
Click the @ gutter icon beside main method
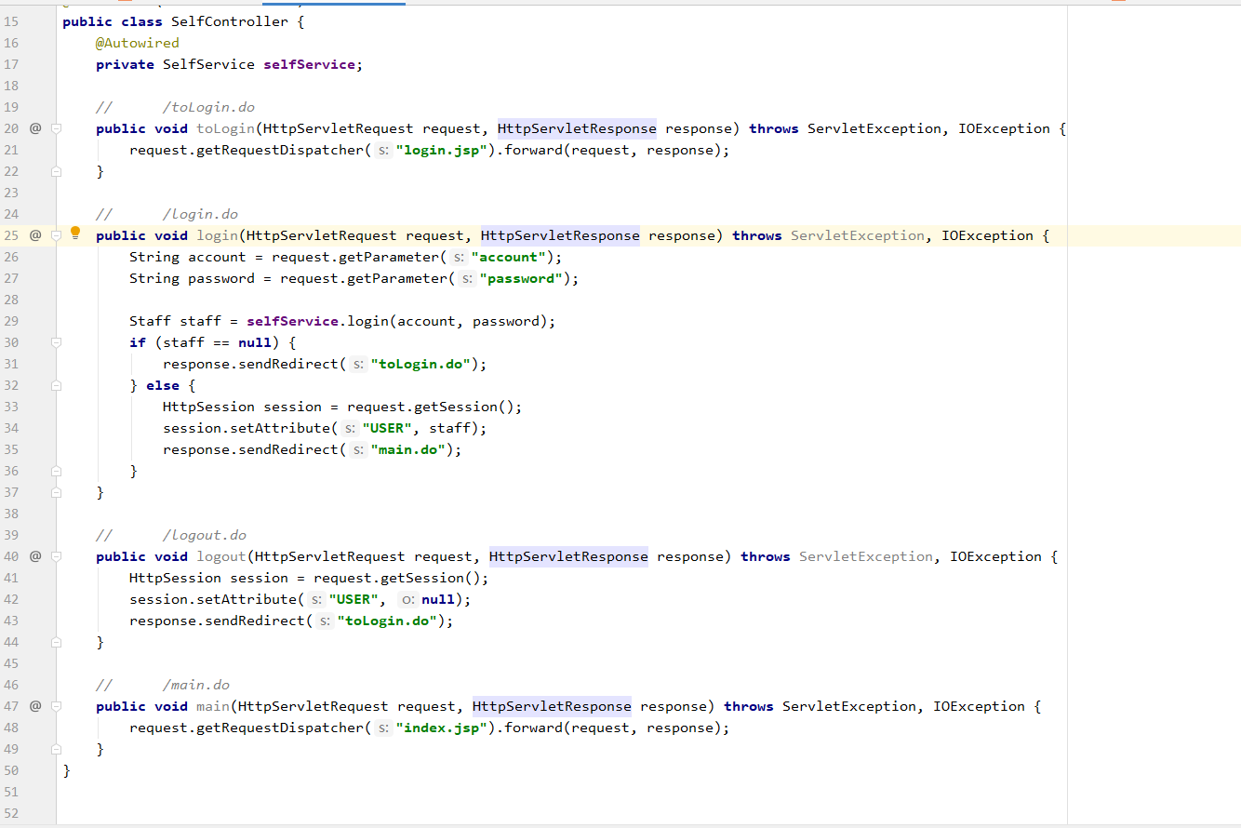pos(35,706)
